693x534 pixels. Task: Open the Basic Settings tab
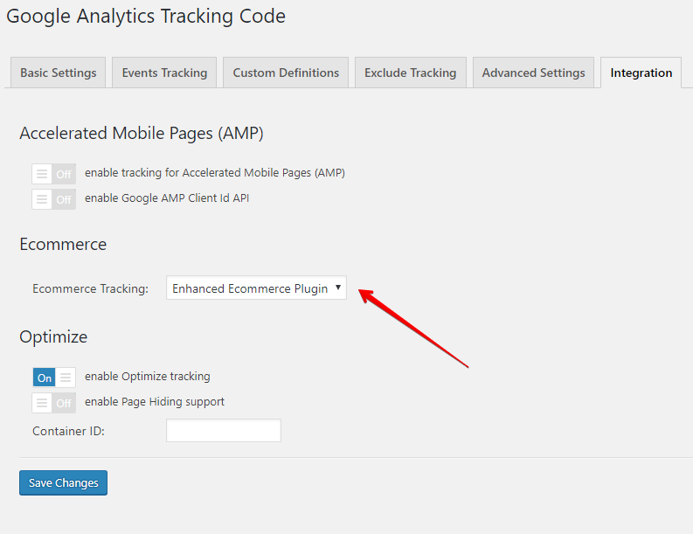[58, 73]
